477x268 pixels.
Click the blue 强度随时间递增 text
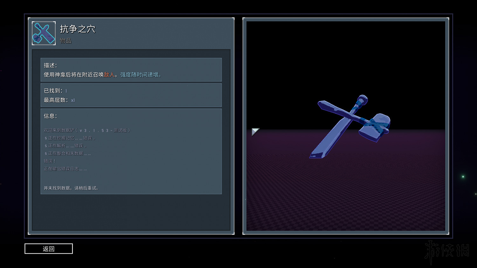139,75
